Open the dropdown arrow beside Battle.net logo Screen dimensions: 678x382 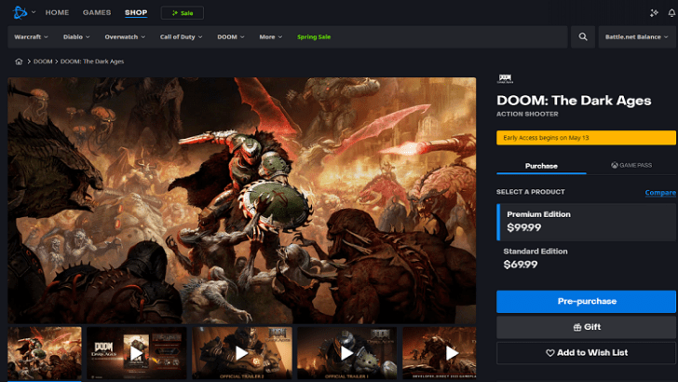pos(34,12)
